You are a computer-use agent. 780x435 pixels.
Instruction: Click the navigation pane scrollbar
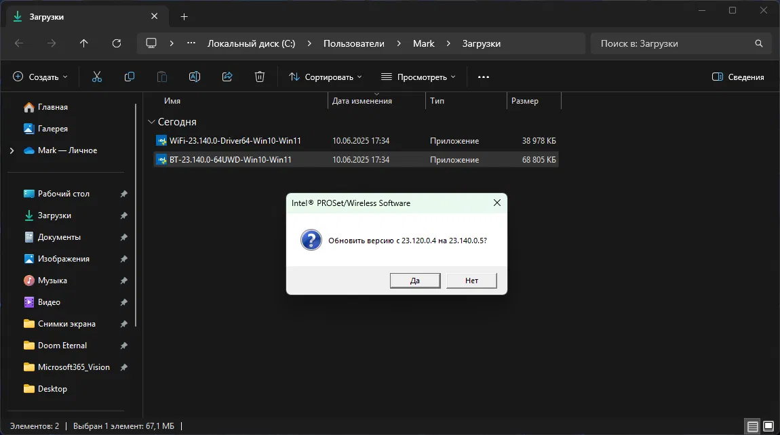click(x=135, y=215)
